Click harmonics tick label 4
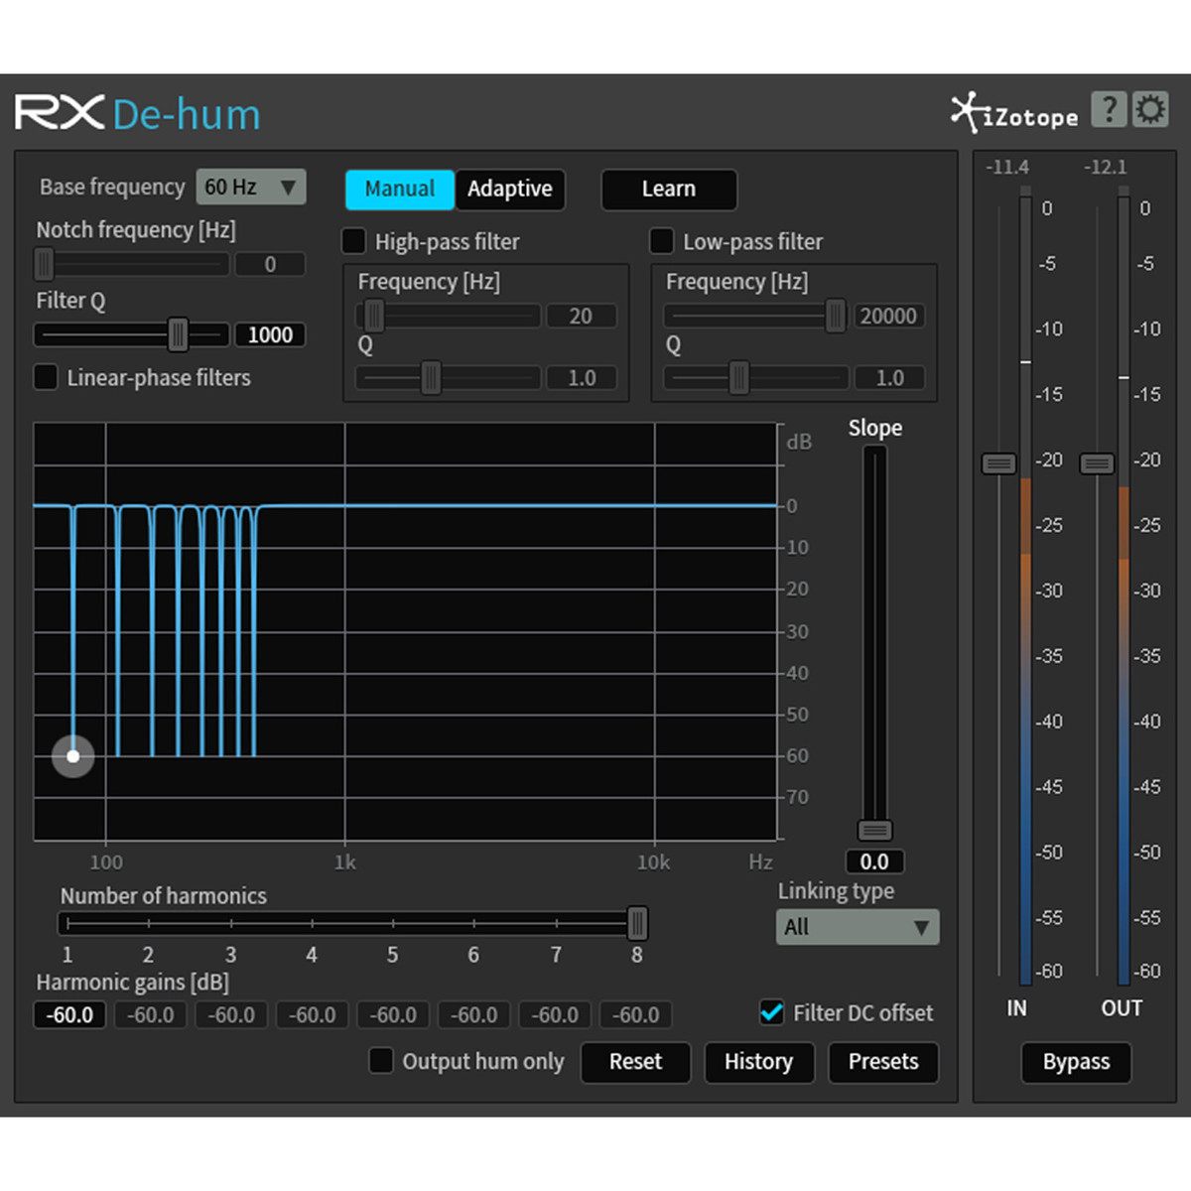The image size is (1191, 1191). [312, 955]
